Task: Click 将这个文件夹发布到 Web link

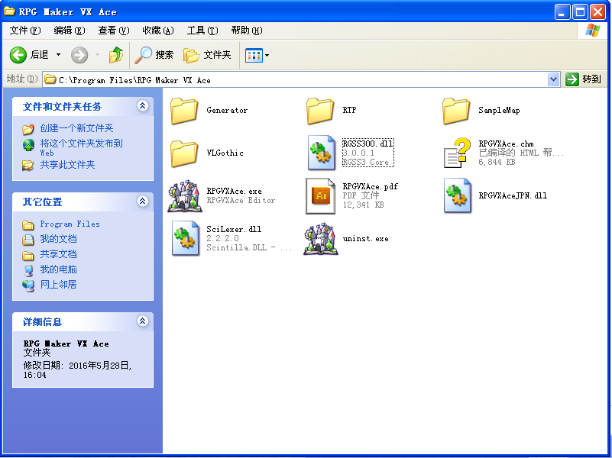Action: tap(81, 147)
